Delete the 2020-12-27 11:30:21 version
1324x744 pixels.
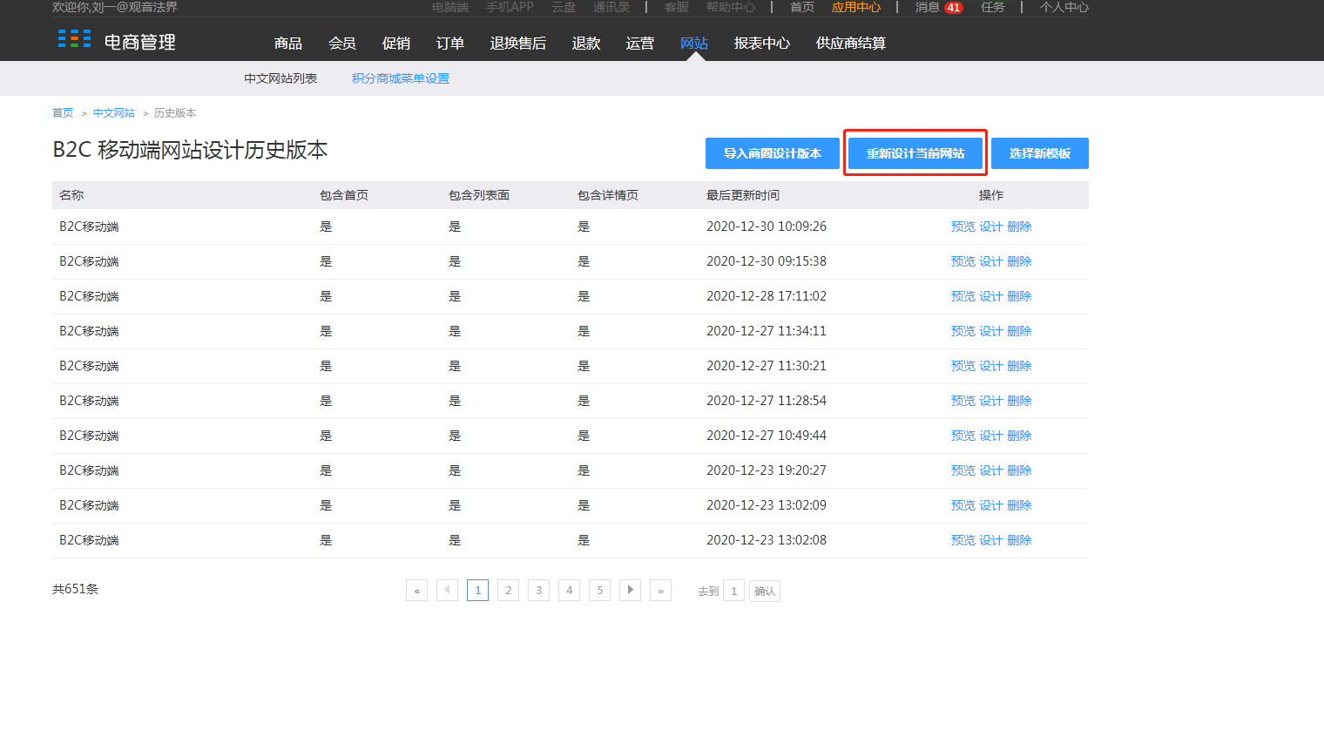coord(1019,366)
